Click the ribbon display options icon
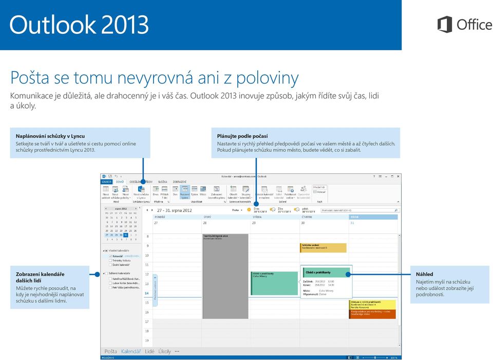The width and height of the screenshot is (493, 360). click(380, 176)
